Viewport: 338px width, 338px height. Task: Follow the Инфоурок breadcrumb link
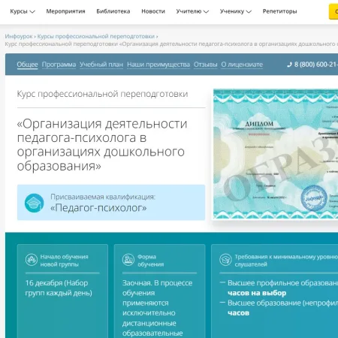[19, 36]
